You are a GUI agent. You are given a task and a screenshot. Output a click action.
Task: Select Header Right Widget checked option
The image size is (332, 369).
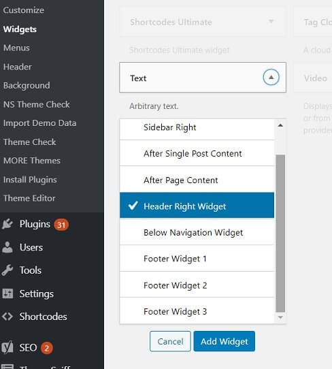pyautogui.click(x=197, y=205)
